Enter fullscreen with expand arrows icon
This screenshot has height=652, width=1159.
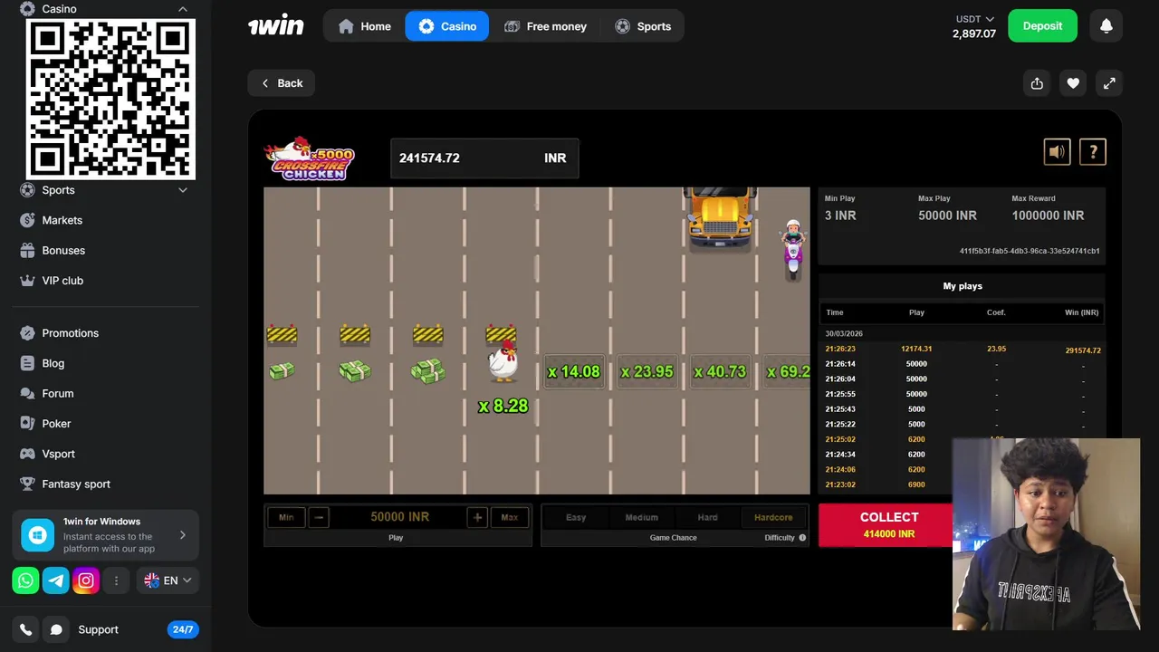tap(1109, 83)
